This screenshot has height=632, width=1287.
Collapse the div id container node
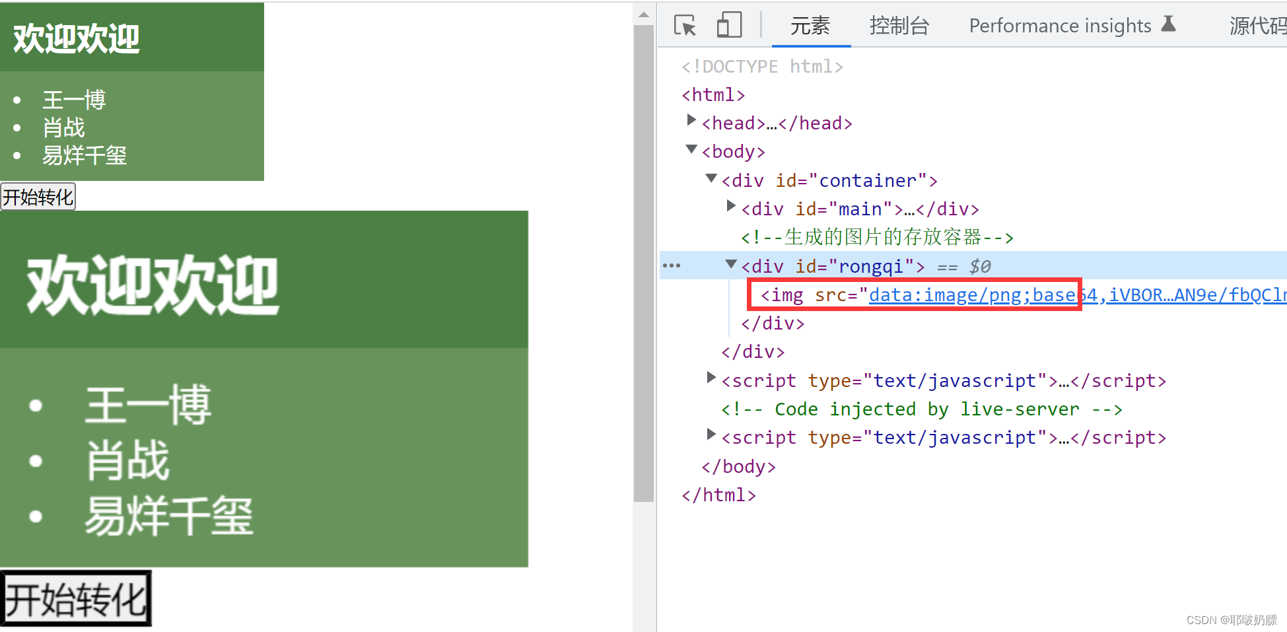711,178
